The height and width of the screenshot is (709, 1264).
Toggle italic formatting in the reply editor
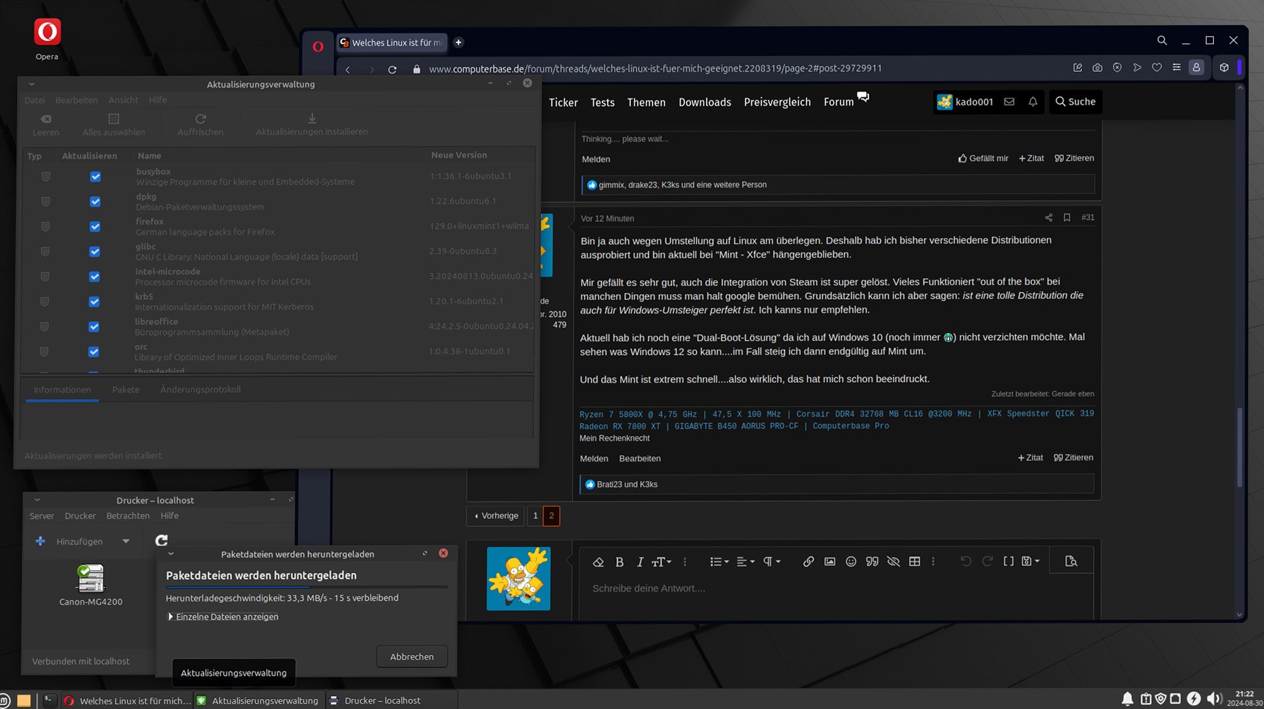(x=639, y=562)
